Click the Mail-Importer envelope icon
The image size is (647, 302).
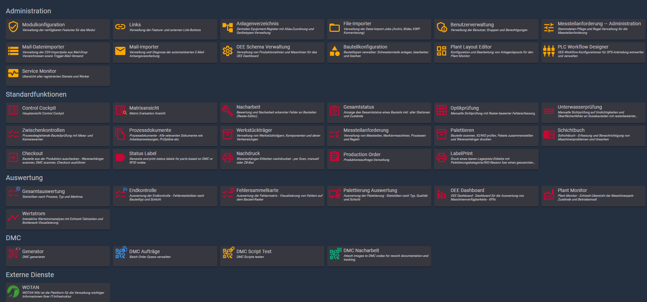tap(120, 51)
